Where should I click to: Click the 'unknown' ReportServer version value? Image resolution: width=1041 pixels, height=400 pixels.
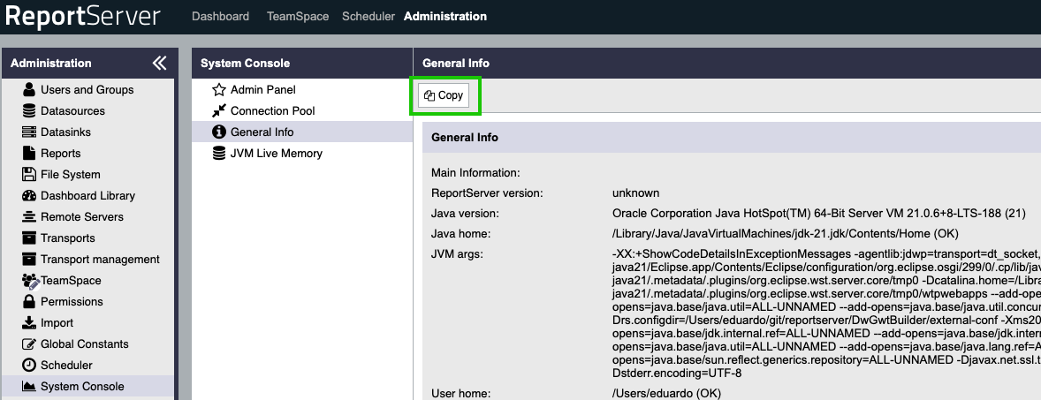click(x=636, y=193)
